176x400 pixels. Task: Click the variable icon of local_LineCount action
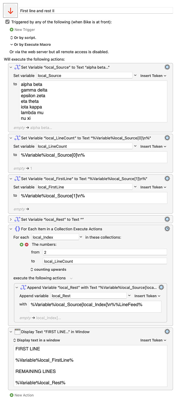click(x=17, y=138)
